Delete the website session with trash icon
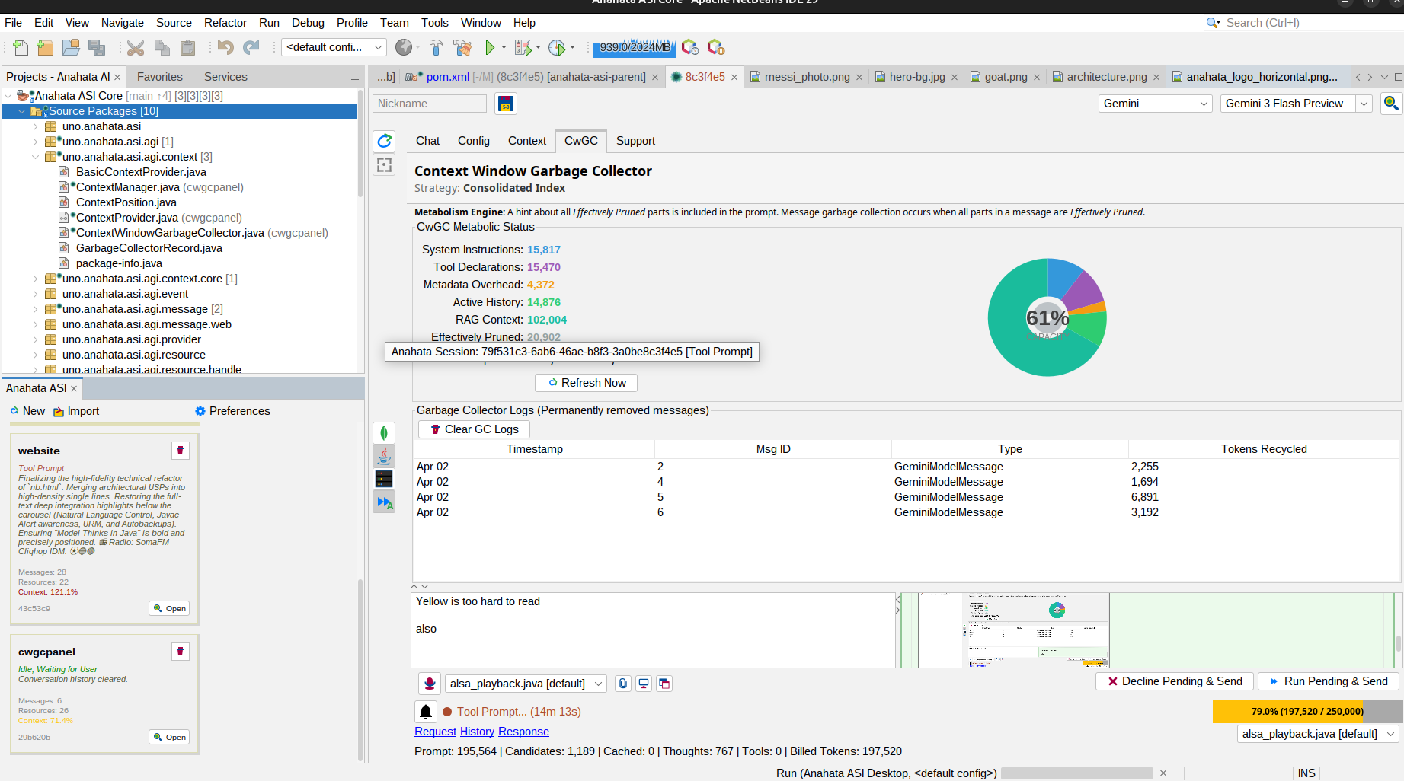This screenshot has width=1404, height=781. 181,451
